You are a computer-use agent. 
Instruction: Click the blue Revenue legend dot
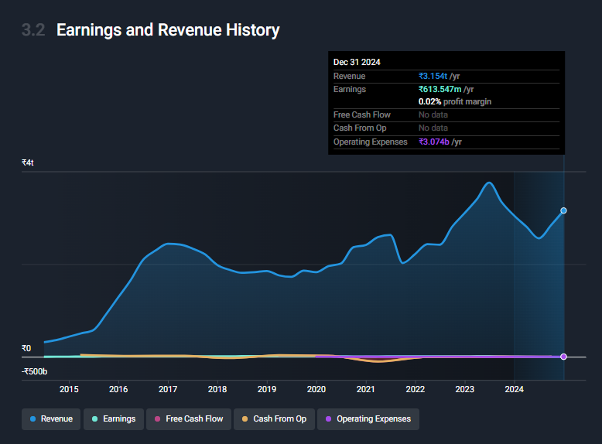[32, 419]
